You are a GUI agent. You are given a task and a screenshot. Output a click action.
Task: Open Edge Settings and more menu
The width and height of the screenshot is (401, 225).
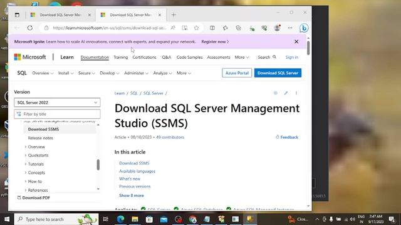(290, 27)
